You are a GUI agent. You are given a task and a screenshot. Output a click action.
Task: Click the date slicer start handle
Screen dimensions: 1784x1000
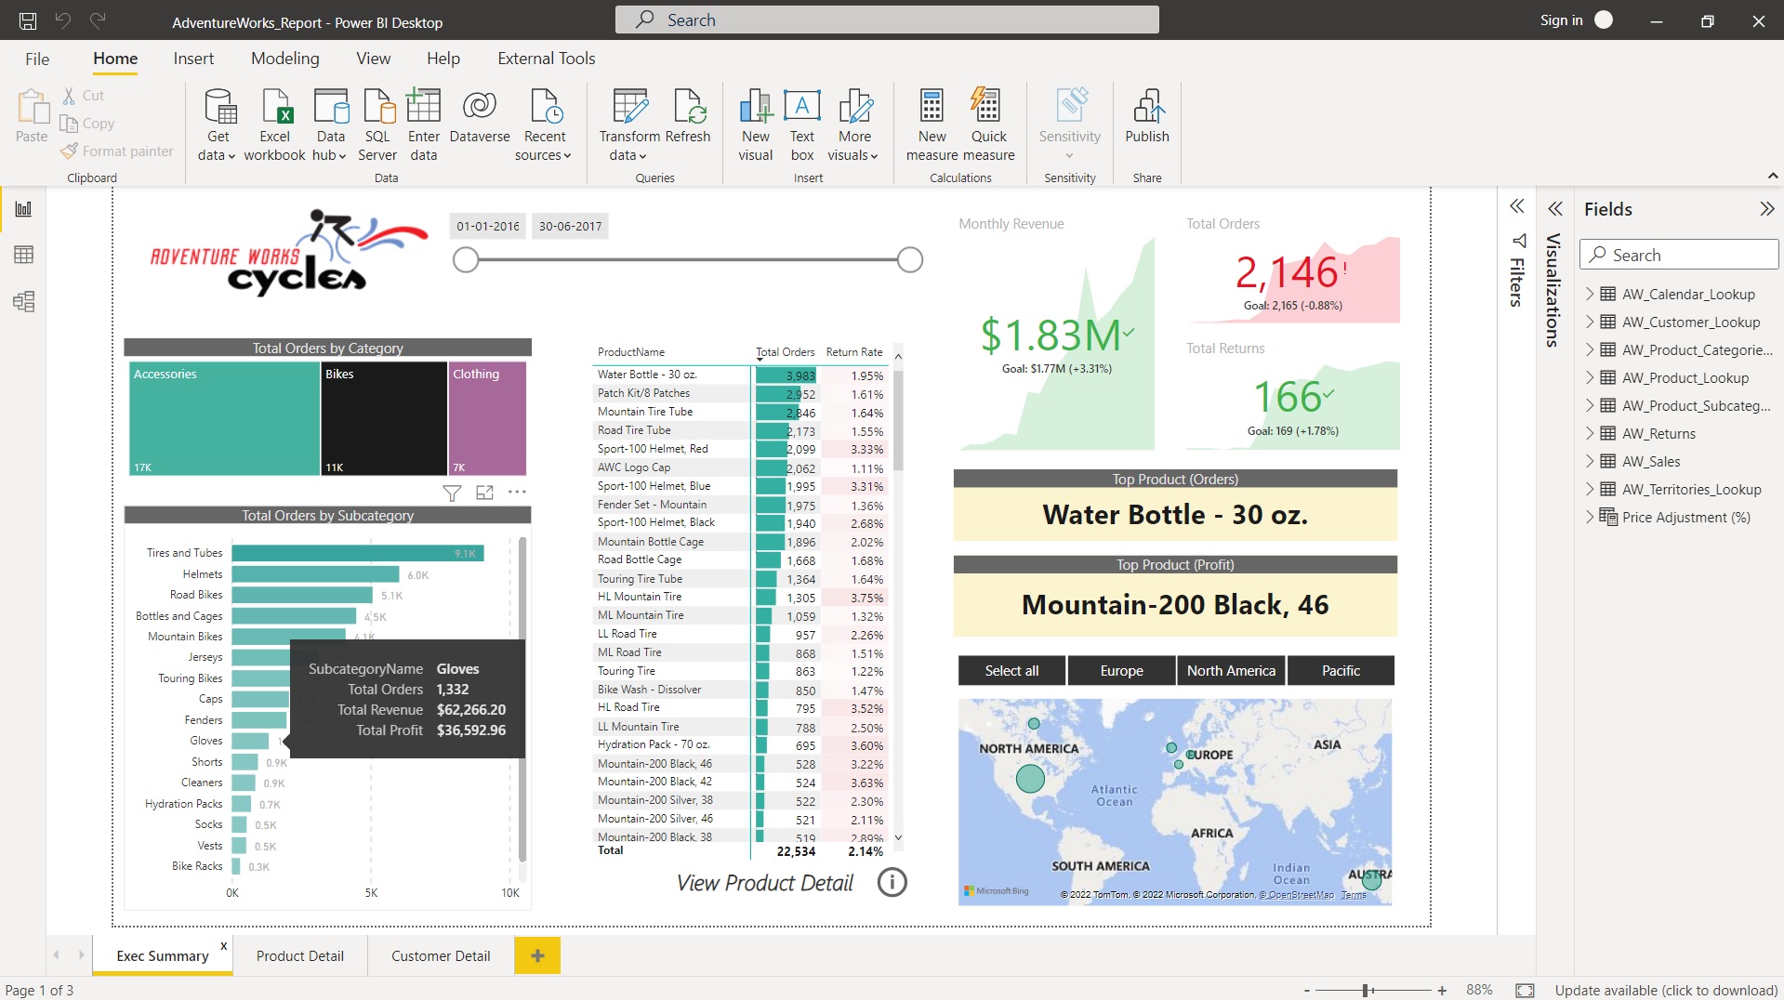click(x=466, y=260)
